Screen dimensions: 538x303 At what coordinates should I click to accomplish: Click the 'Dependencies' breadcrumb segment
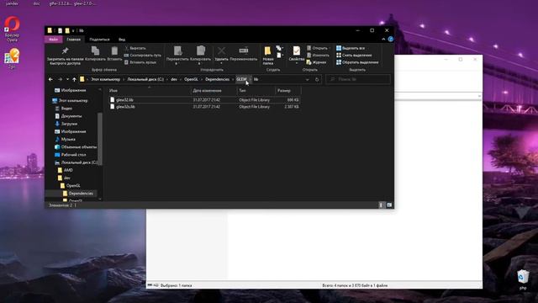217,79
